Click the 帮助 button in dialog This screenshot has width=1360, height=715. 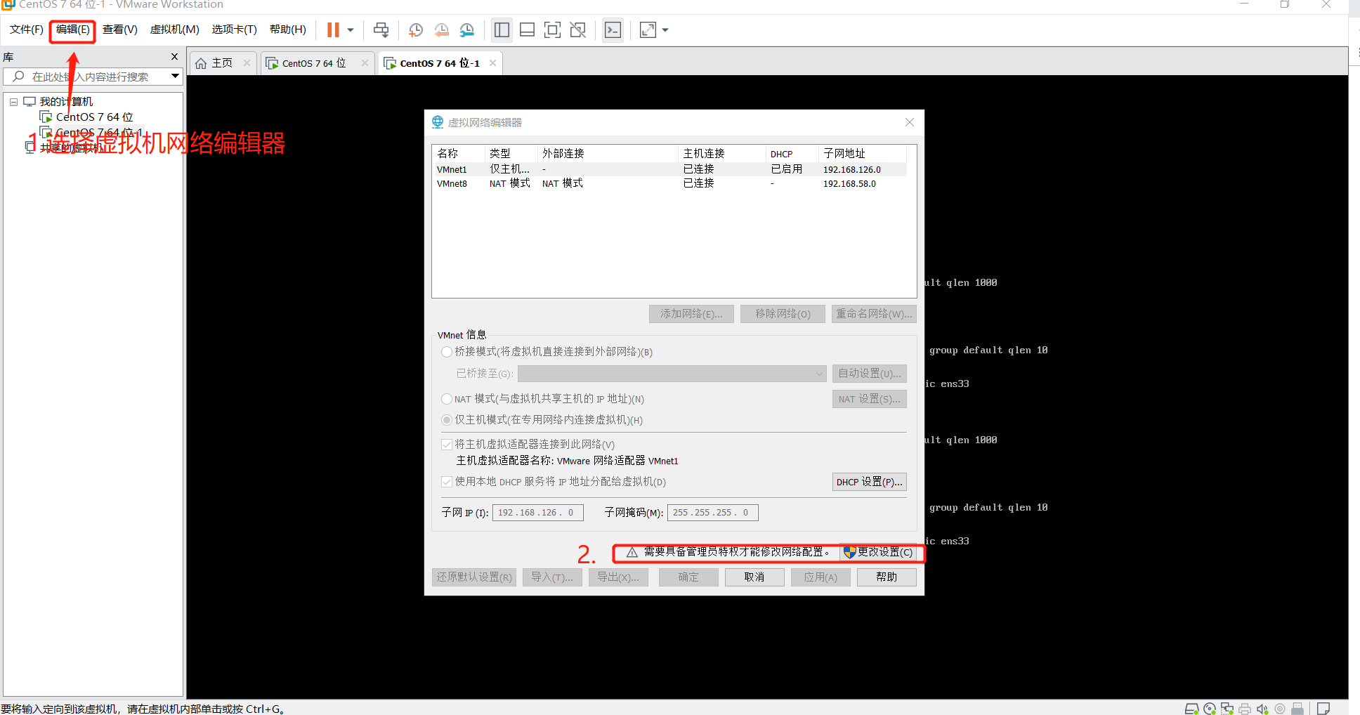(887, 577)
